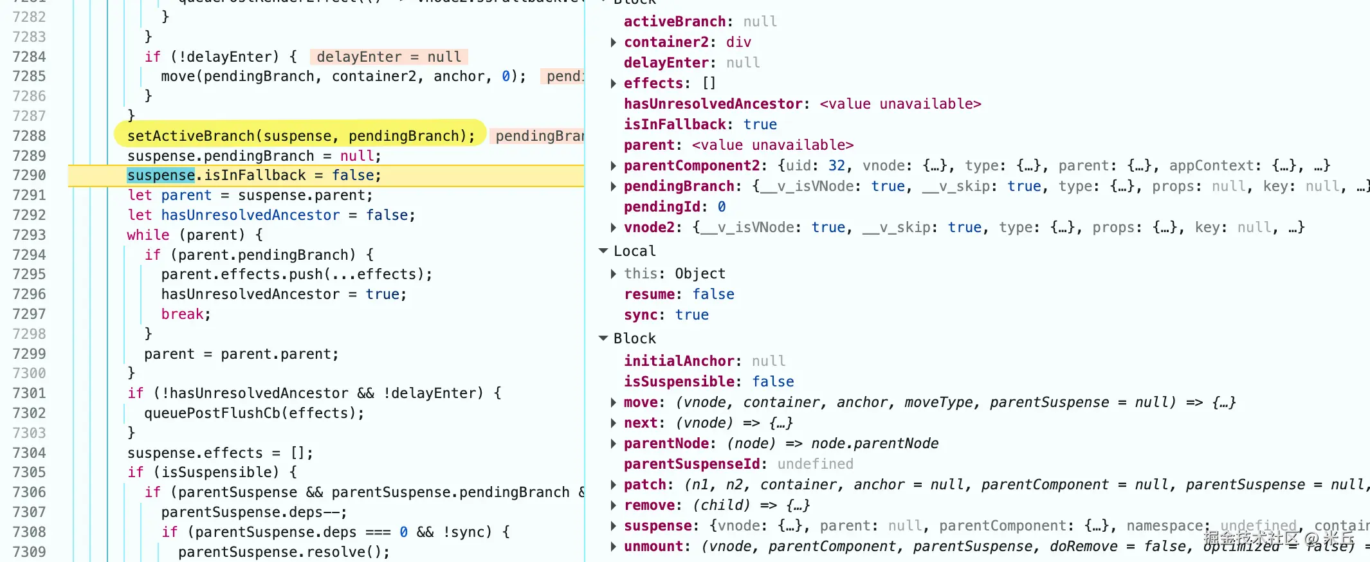Expand the pendingBranch object
This screenshot has height=562, width=1370.
pos(613,186)
